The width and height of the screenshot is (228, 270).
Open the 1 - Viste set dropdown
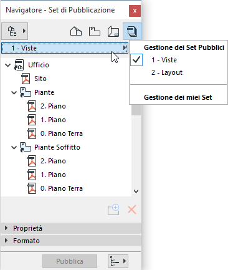pyautogui.click(x=65, y=48)
